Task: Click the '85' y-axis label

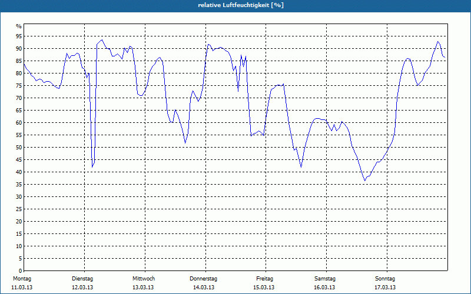Action: [19, 61]
